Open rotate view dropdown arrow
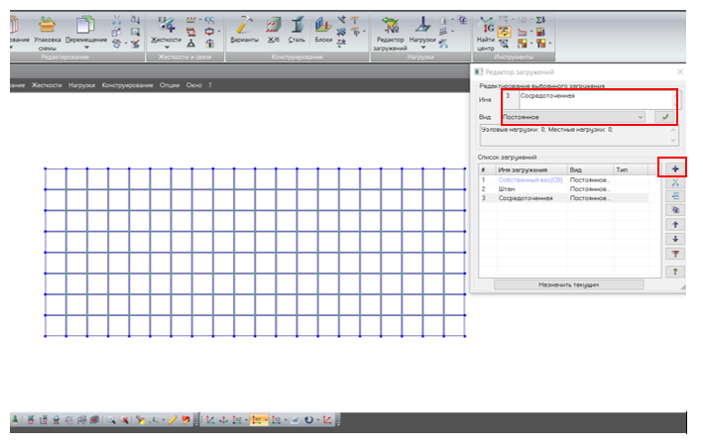This screenshot has width=703, height=448. tap(317, 420)
